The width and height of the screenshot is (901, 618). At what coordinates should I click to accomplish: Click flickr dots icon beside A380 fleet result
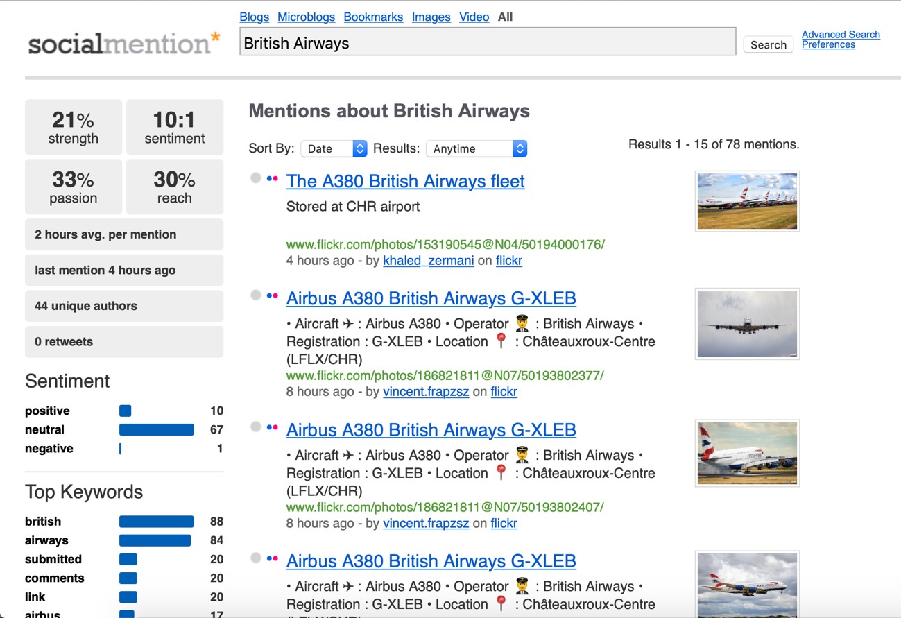click(272, 179)
